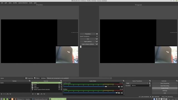Open source Filters in the source toolbar
This screenshot has width=178, height=100.
click(37, 78)
